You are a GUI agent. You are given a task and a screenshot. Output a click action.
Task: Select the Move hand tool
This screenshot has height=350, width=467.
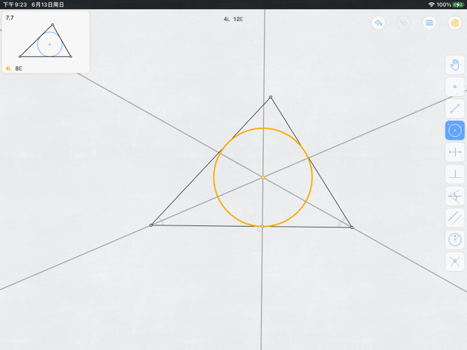(455, 65)
